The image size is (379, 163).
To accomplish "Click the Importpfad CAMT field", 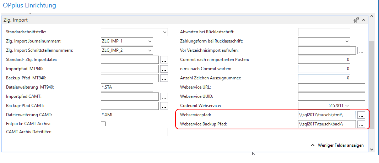I will click(130, 96).
